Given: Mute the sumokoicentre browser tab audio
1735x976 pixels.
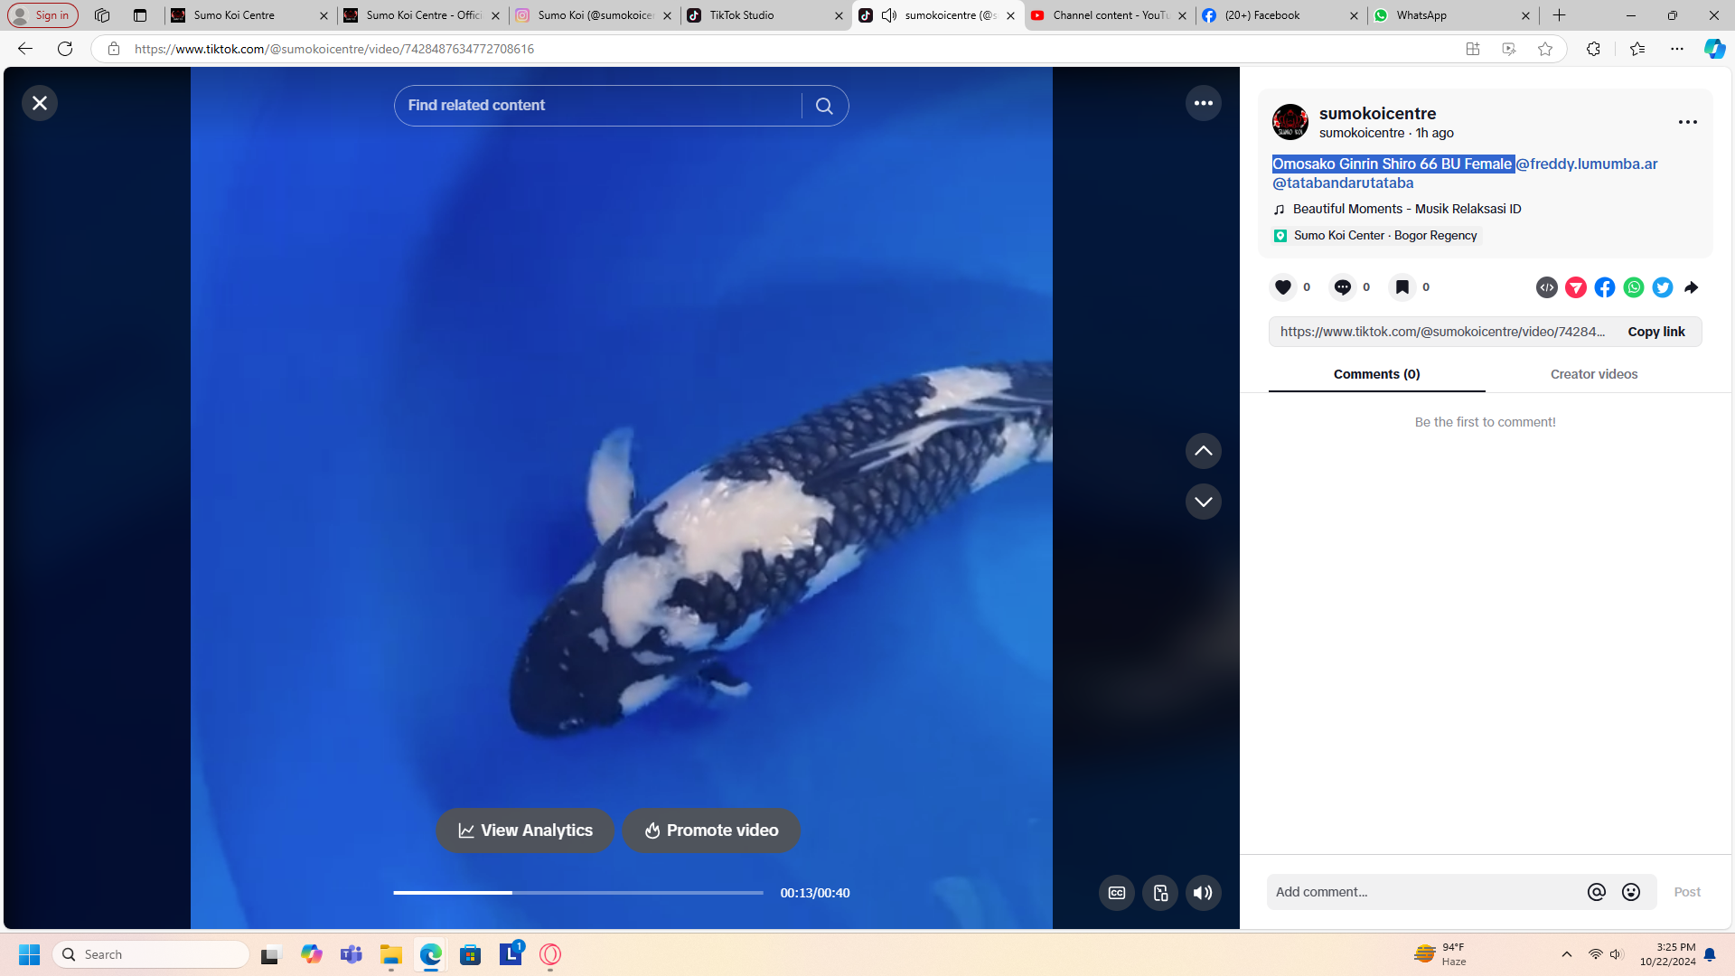Looking at the screenshot, I should (x=889, y=15).
